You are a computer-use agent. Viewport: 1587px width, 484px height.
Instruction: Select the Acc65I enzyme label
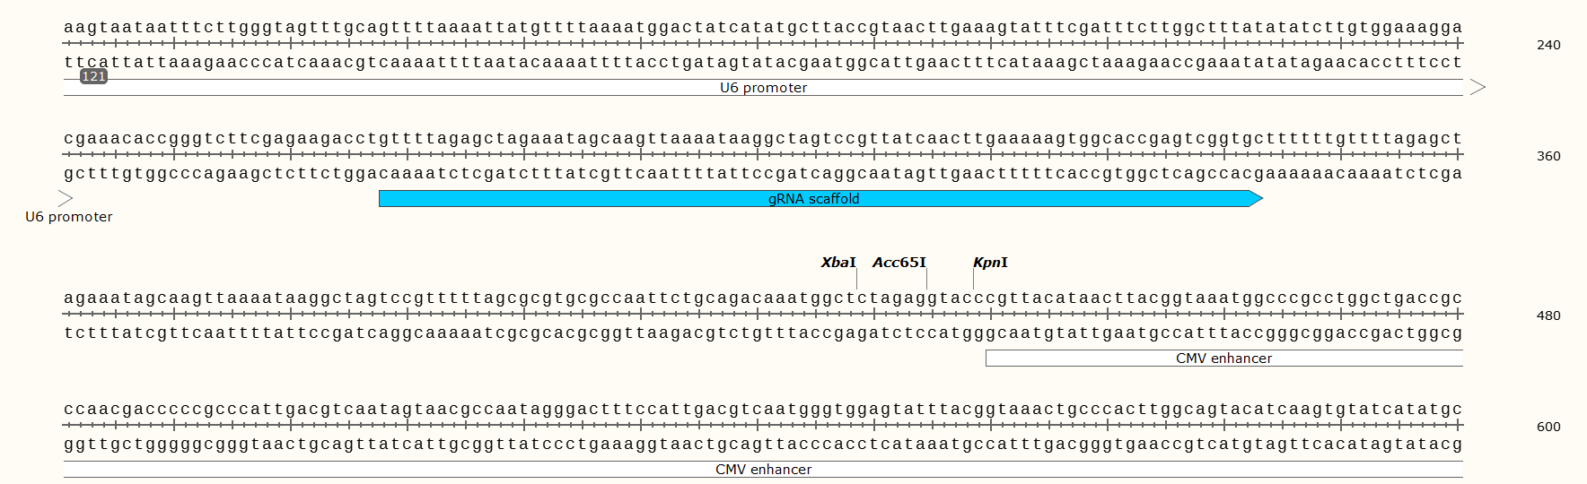click(x=899, y=263)
